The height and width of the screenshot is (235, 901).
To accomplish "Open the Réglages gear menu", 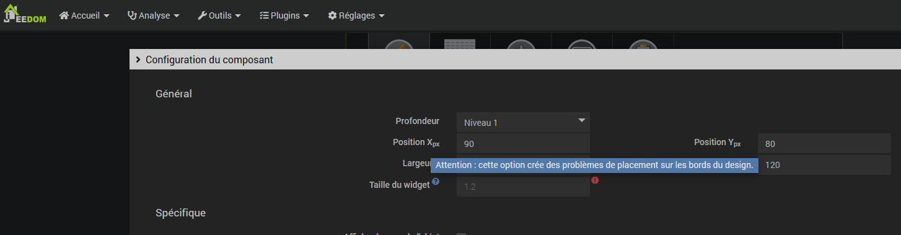I will click(356, 16).
